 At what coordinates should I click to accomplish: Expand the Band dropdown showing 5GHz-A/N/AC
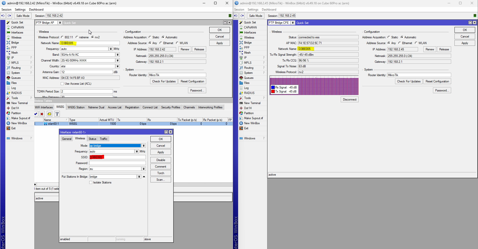click(118, 55)
